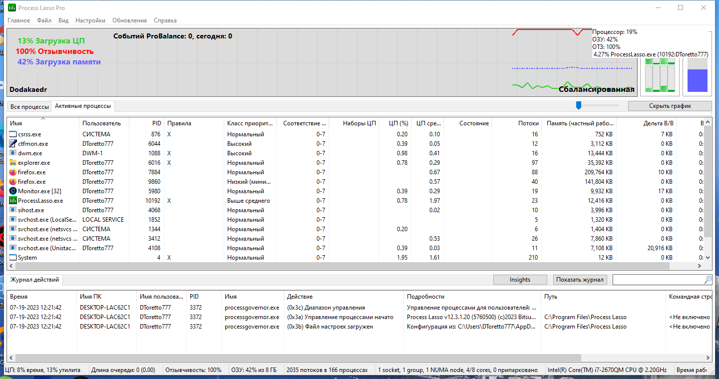719x379 pixels.
Task: Click the svchost.exe (LocalSe...) icon
Action: point(13,220)
